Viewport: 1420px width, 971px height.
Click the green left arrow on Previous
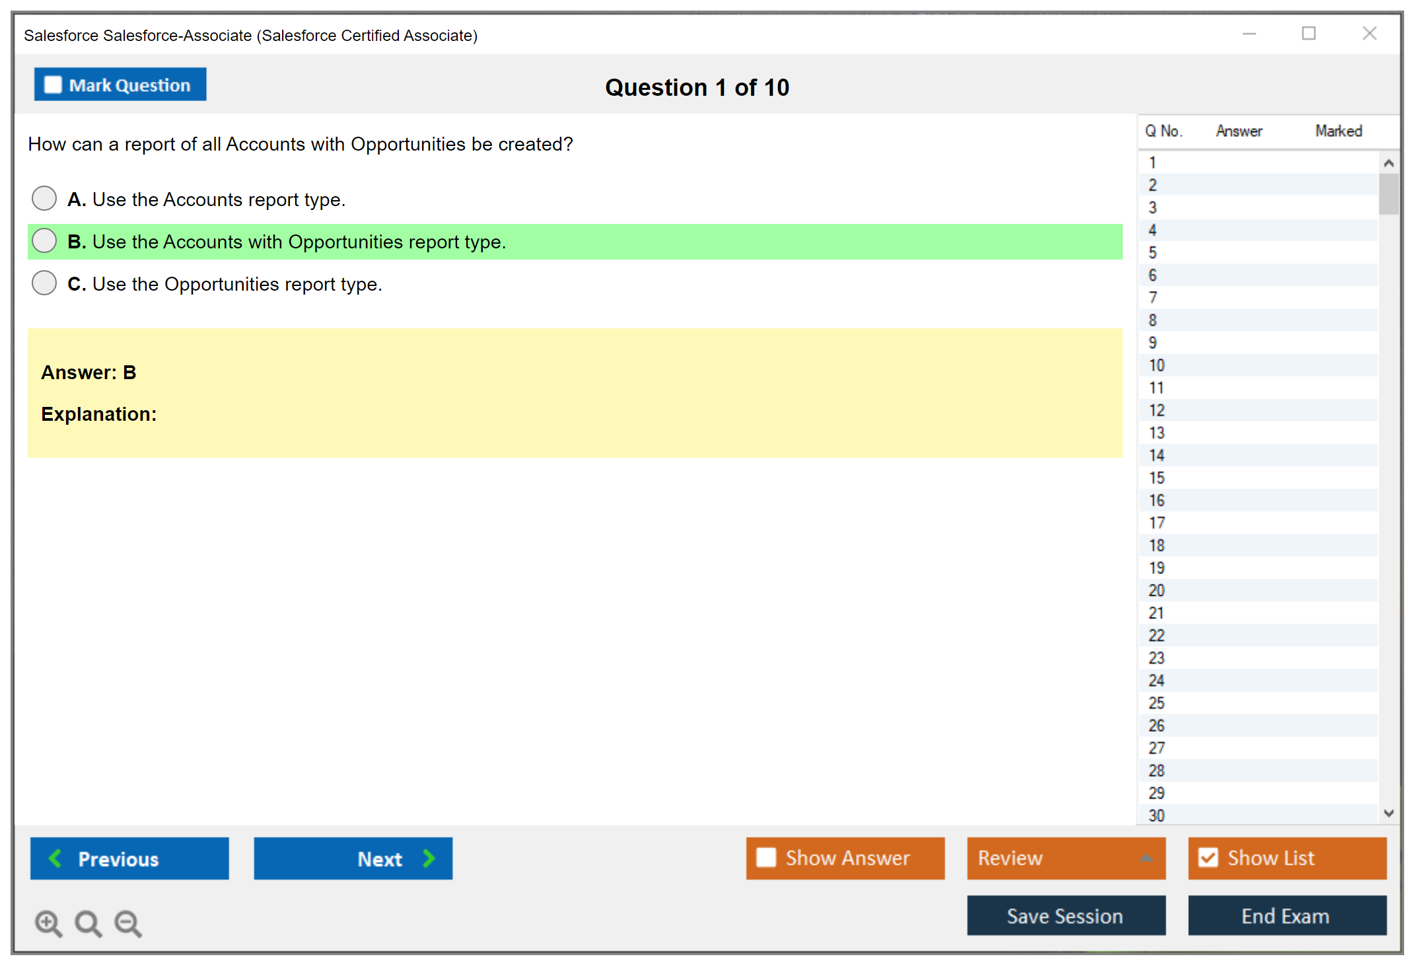pos(55,858)
